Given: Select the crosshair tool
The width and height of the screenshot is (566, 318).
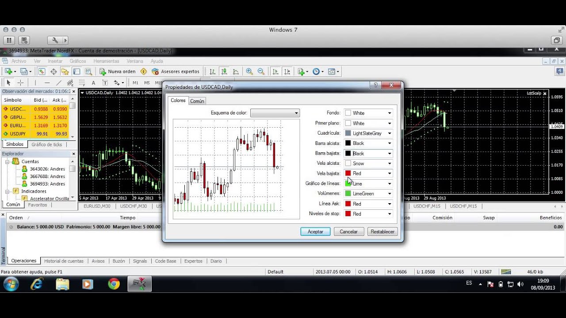Looking at the screenshot, I should click(x=20, y=83).
